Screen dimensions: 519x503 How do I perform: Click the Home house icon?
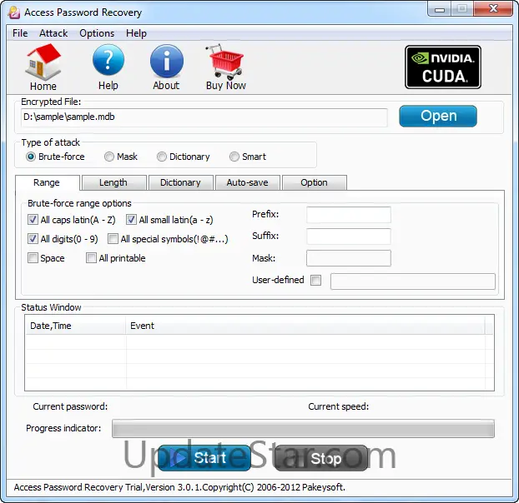[x=43, y=62]
